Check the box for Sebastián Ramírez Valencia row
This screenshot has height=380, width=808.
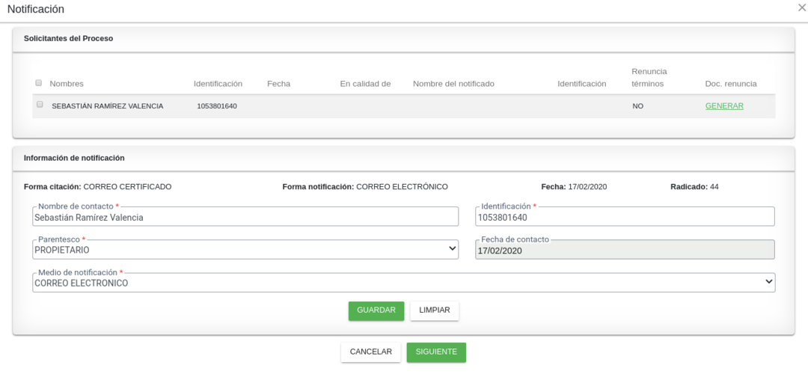pos(40,105)
